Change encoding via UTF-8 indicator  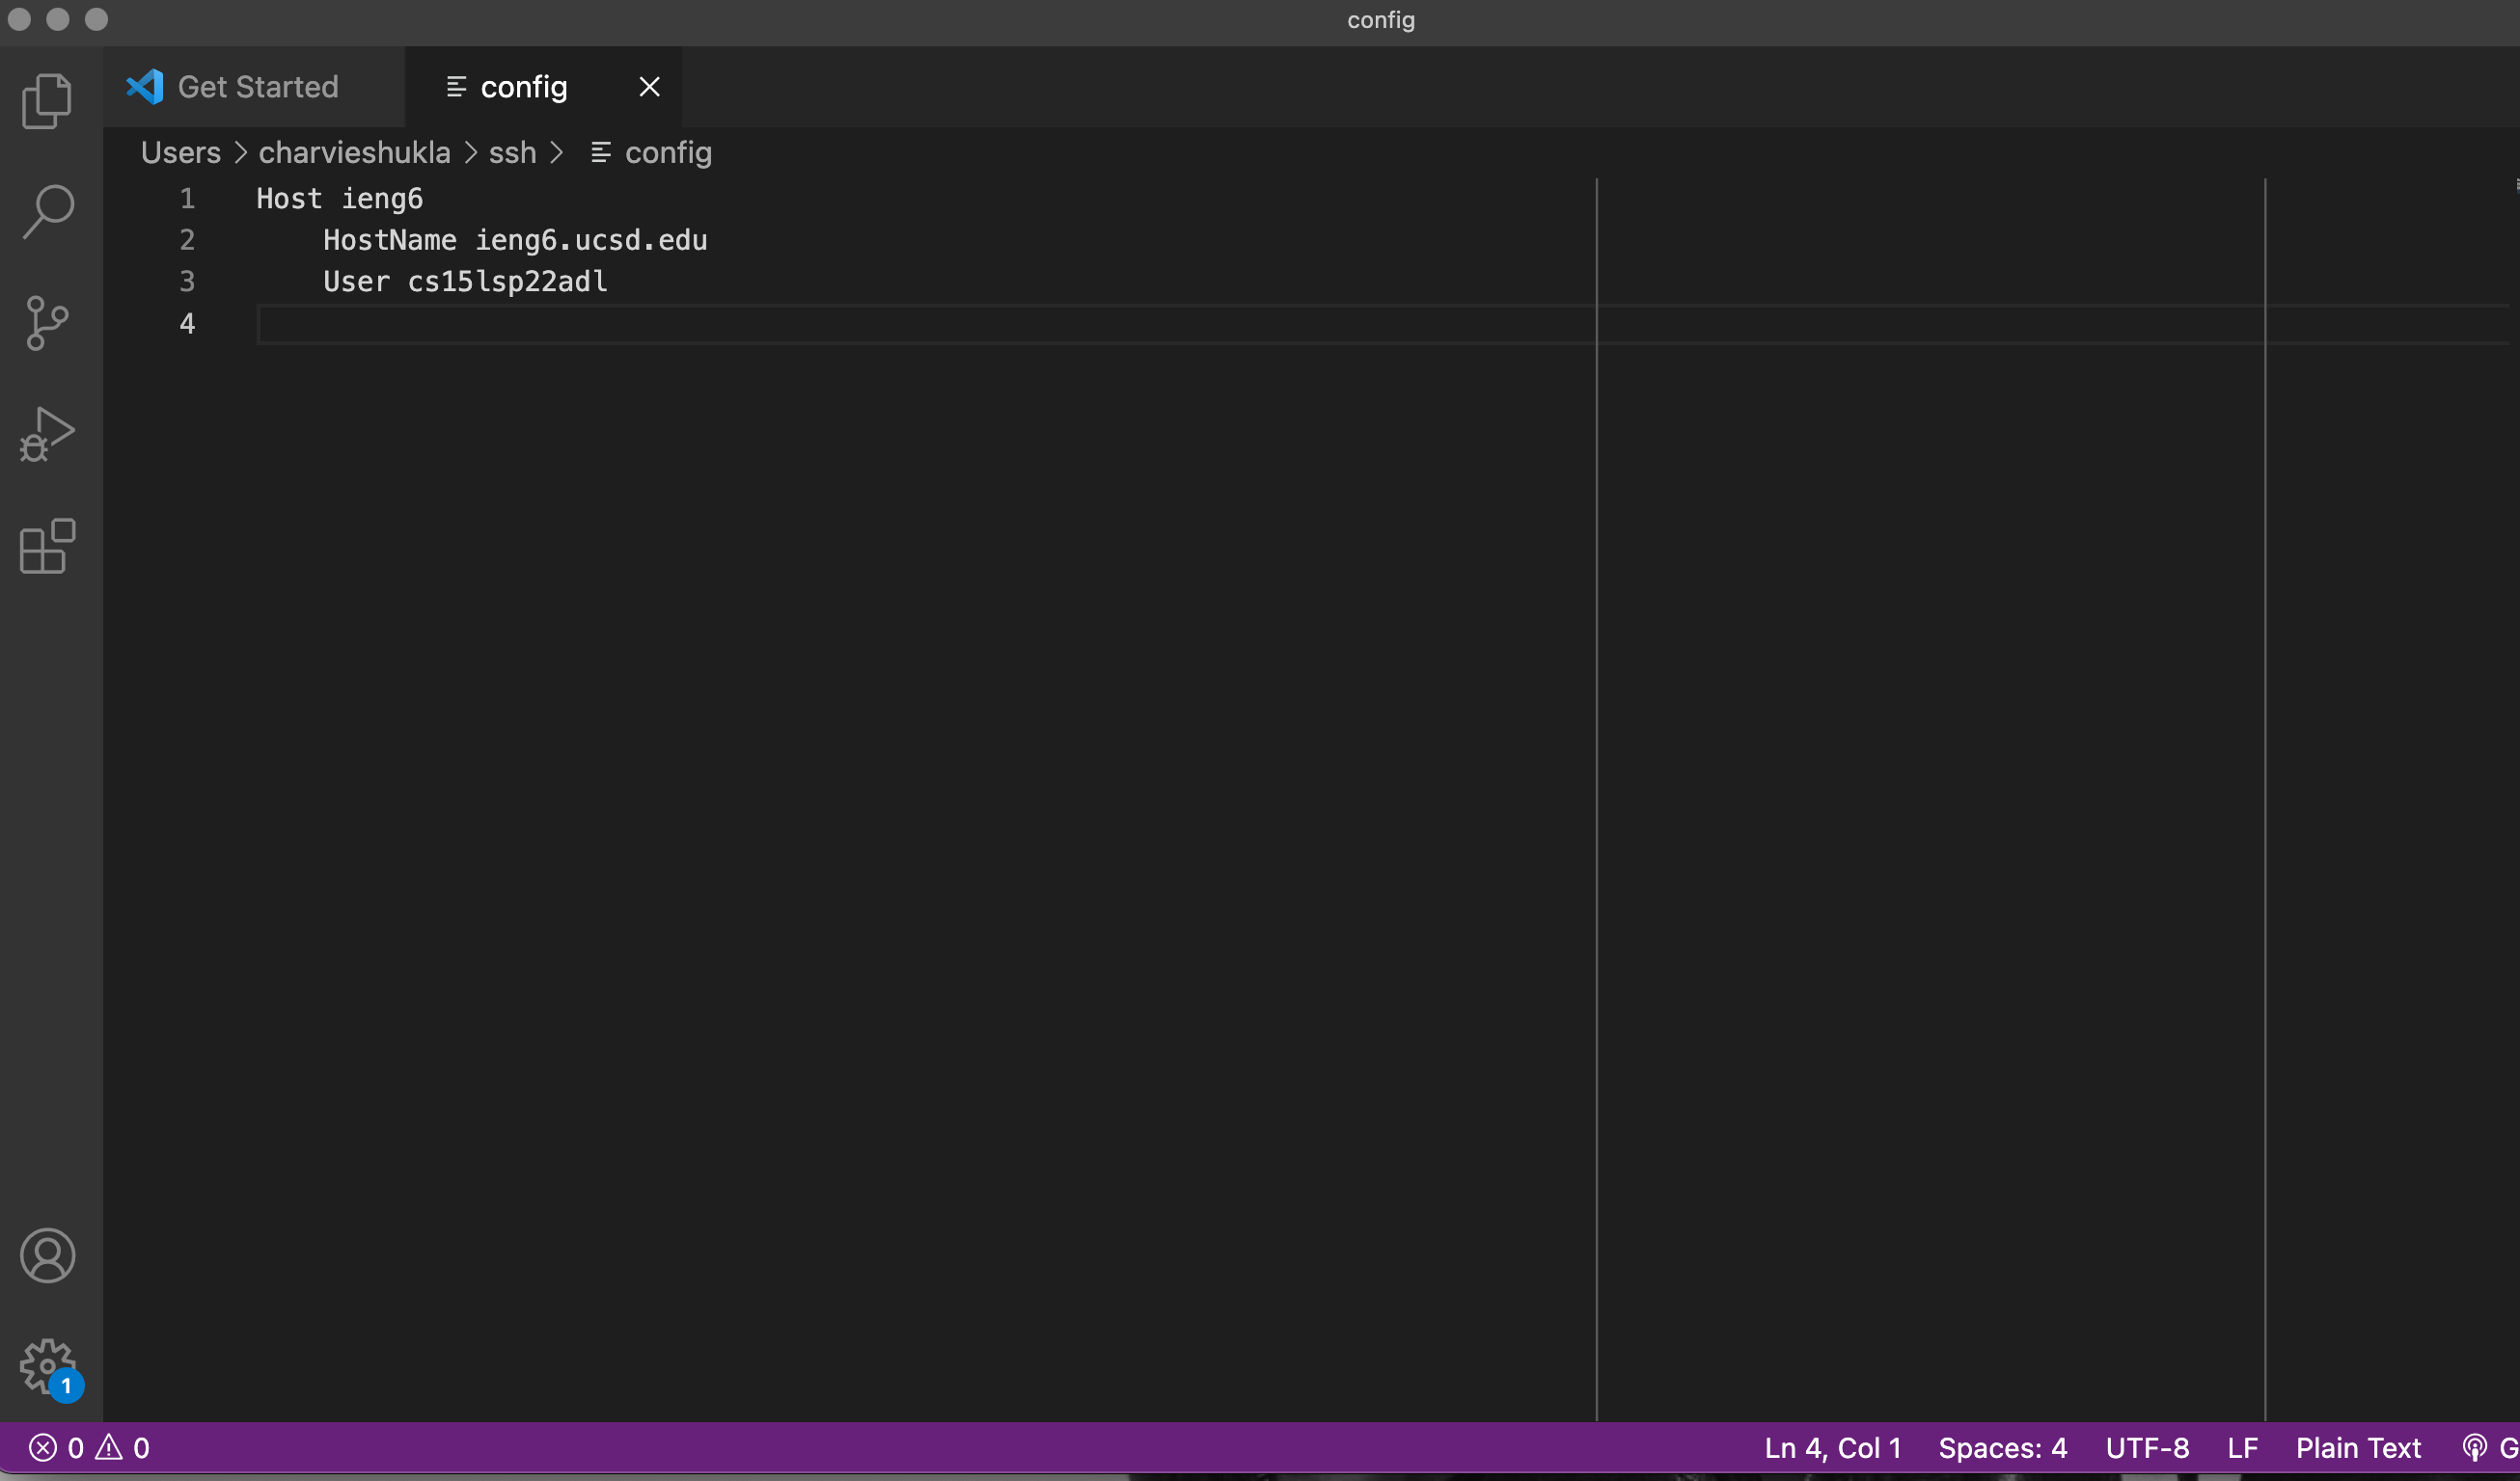[2147, 1447]
